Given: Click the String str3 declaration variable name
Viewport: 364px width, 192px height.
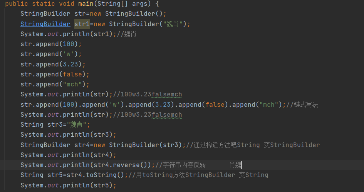Looking at the screenshot, I should pos(55,125).
